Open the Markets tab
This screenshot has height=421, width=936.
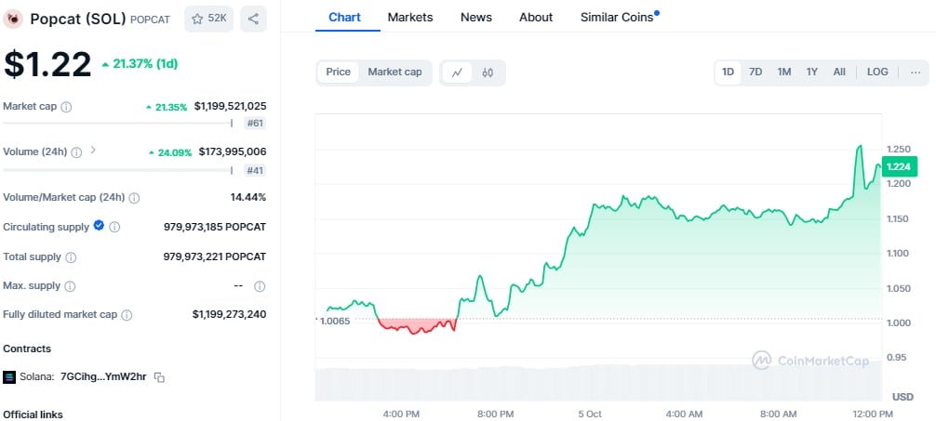point(410,18)
